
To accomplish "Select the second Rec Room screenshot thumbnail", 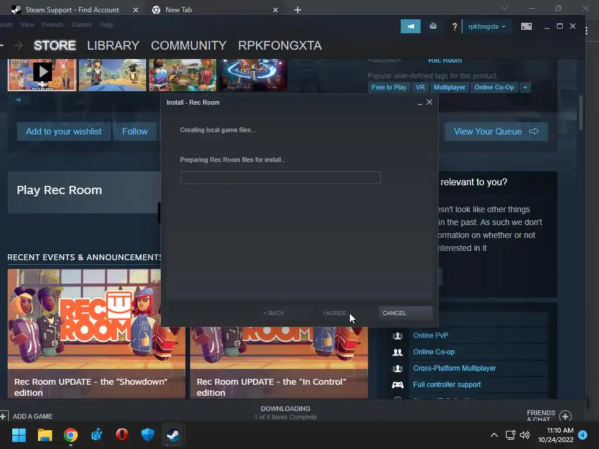I will [x=112, y=74].
